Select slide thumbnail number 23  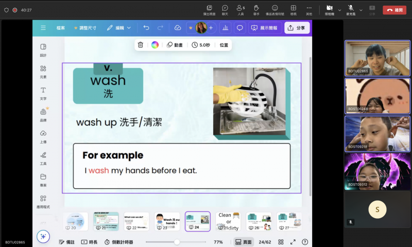(x=167, y=222)
